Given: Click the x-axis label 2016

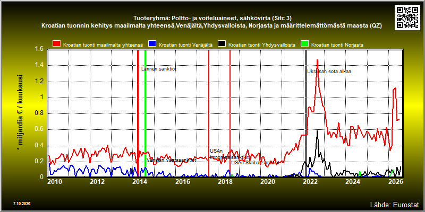Looking at the screenshot, I should pos(182,181).
